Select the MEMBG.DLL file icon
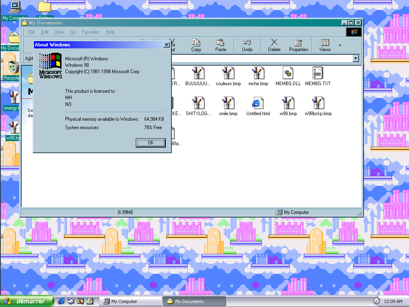Viewport: 409px width, 307px height. pos(288,74)
